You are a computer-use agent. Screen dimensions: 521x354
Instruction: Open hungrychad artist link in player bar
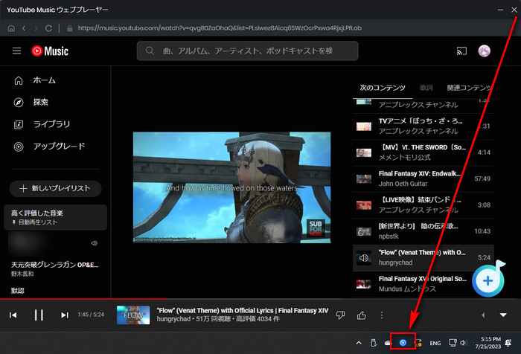(x=173, y=319)
